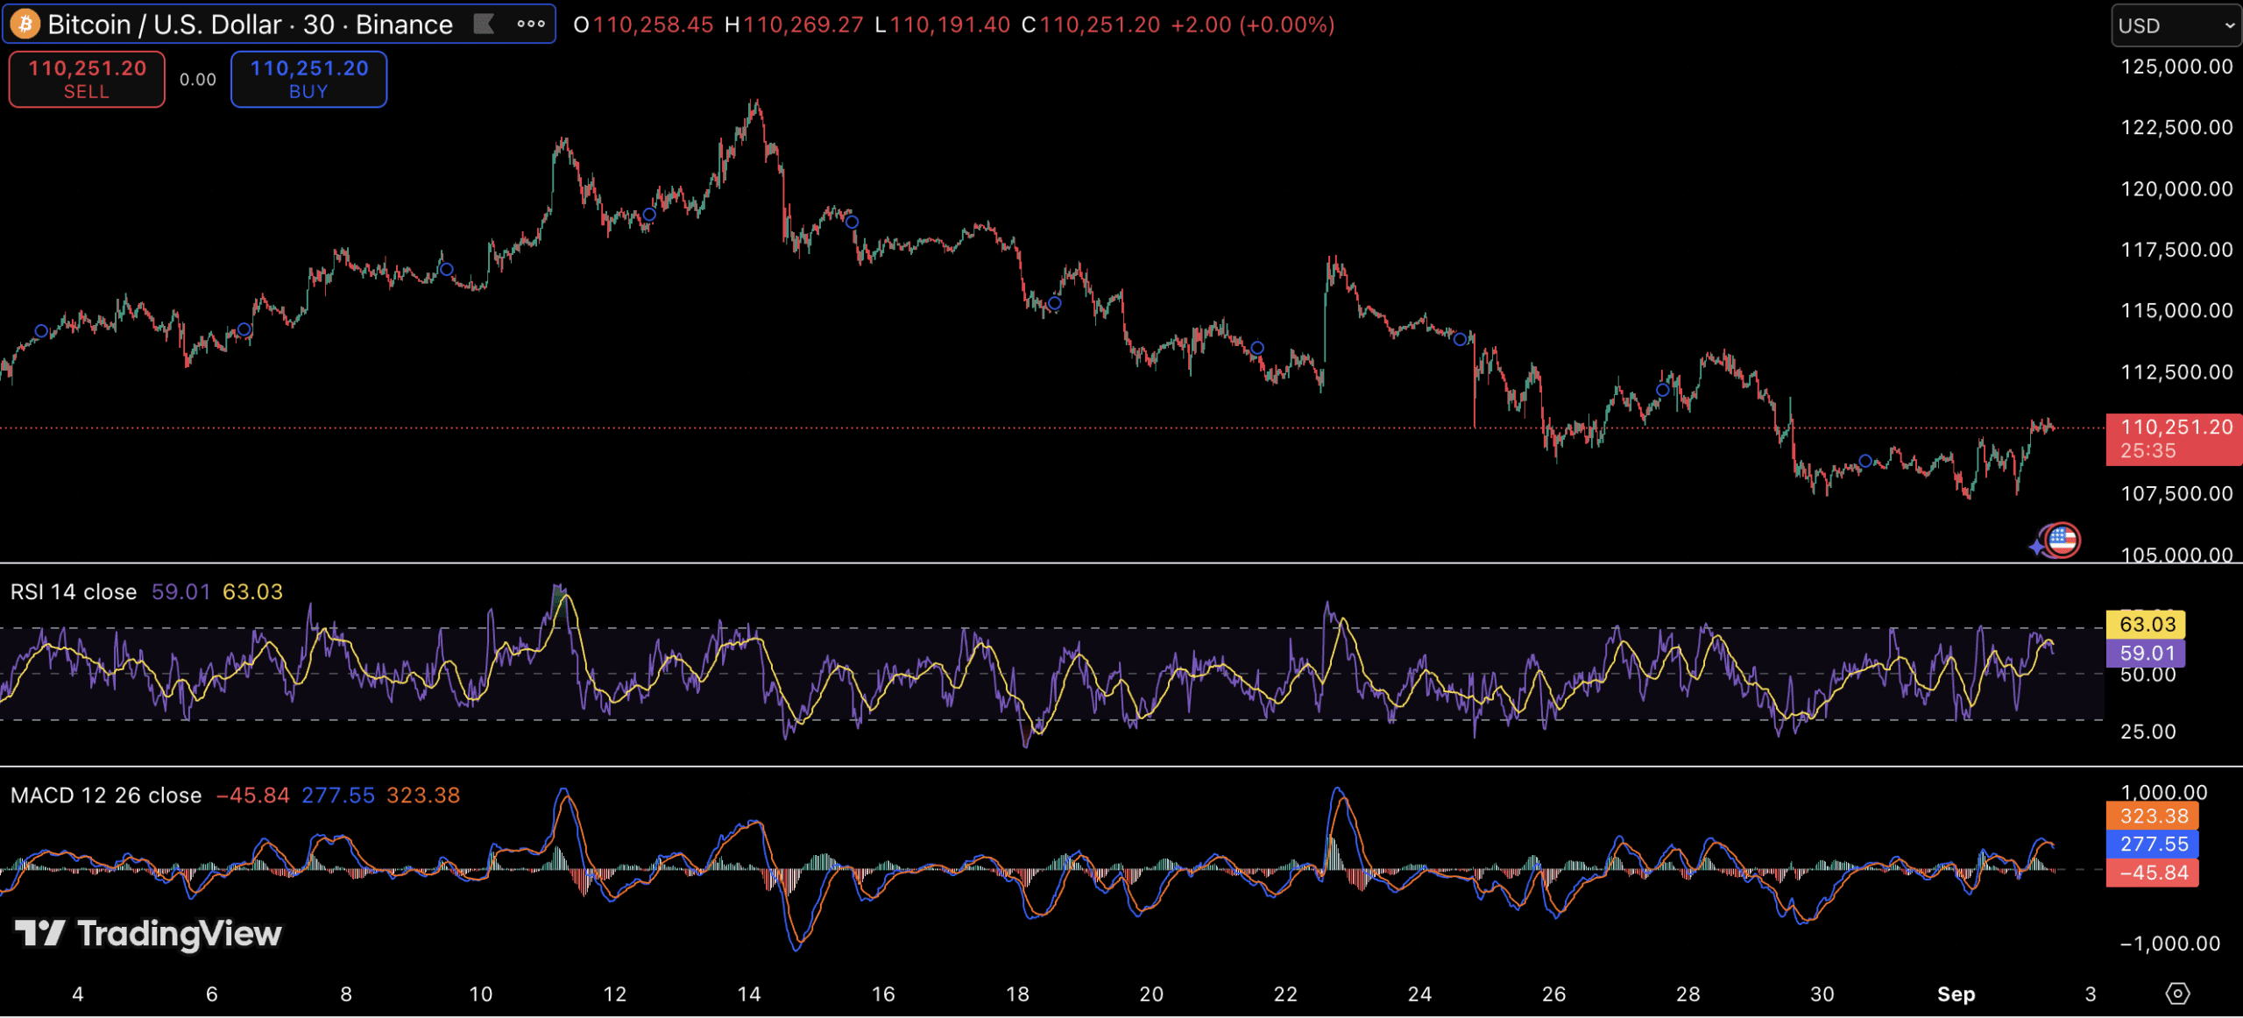Open the Bitcoin / U.S. Dollar symbol selector

point(250,25)
